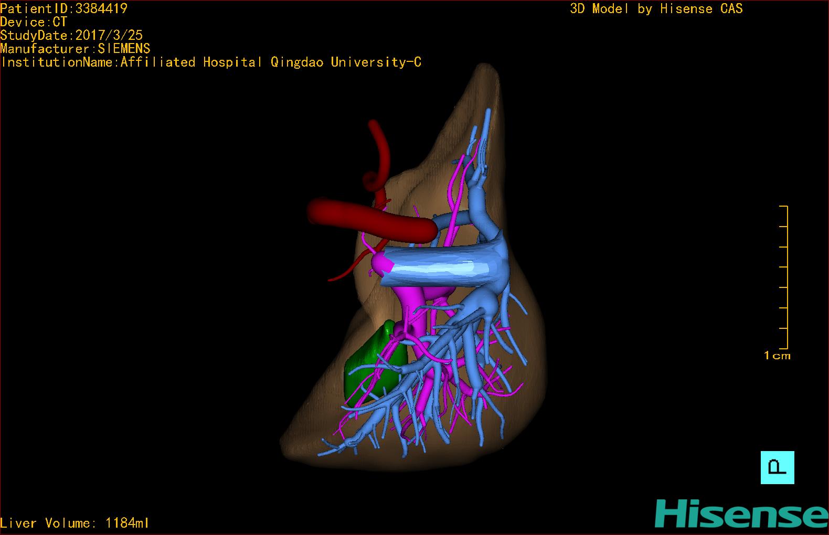Click the 1cm scale label
Image resolution: width=829 pixels, height=535 pixels.
coord(777,356)
